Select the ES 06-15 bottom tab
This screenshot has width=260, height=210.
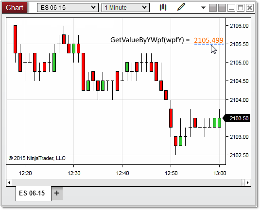pos(34,194)
